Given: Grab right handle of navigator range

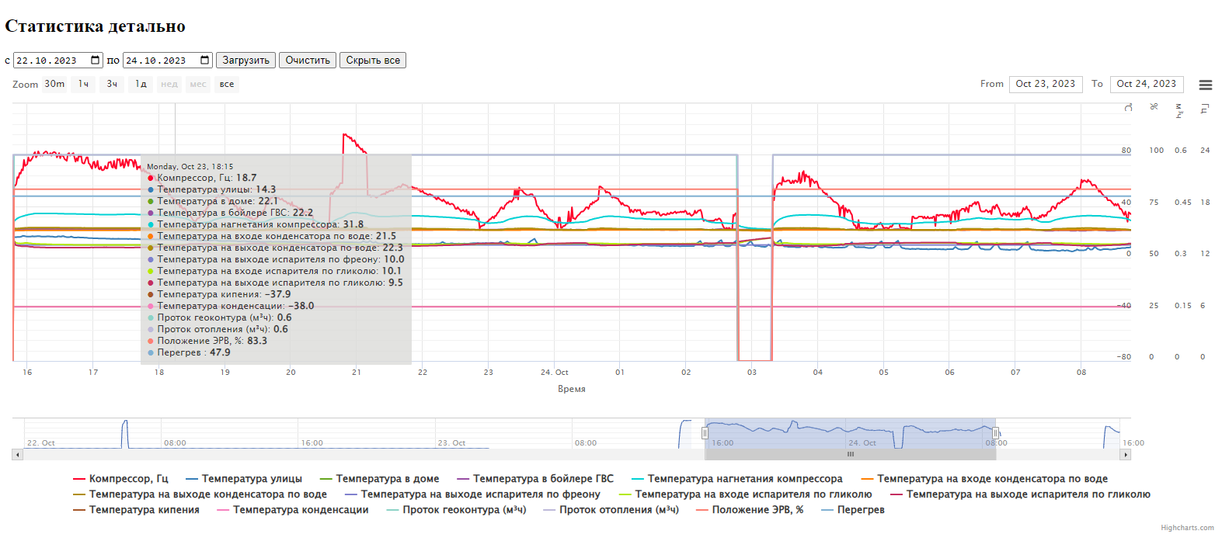Looking at the screenshot, I should pyautogui.click(x=995, y=433).
